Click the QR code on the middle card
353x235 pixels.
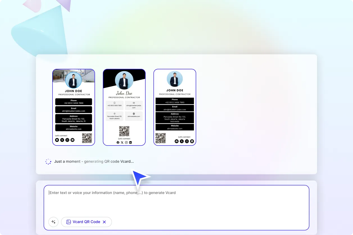click(x=124, y=131)
